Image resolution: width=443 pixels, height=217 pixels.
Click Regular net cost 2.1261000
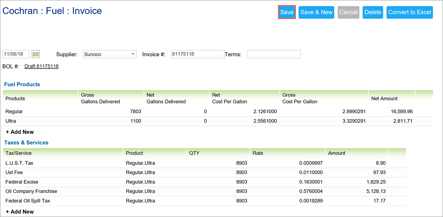(x=265, y=112)
